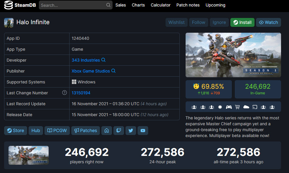Open the Twitter link button
This screenshot has width=289, height=173.
(131, 131)
